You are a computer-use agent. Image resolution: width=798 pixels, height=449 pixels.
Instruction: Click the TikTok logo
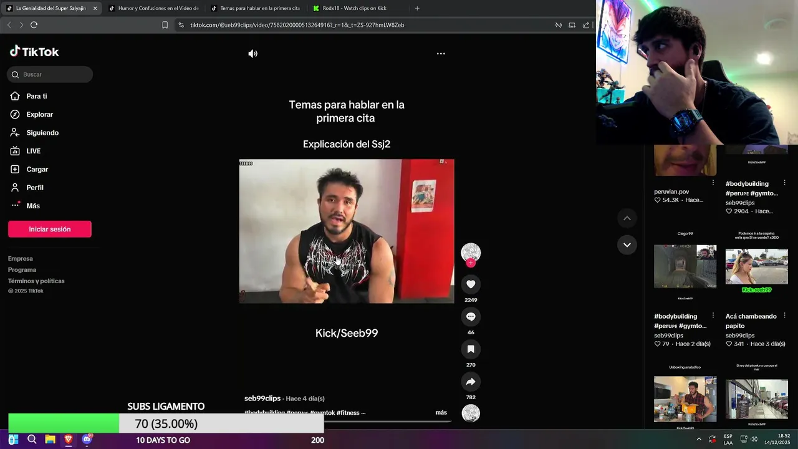pos(34,52)
